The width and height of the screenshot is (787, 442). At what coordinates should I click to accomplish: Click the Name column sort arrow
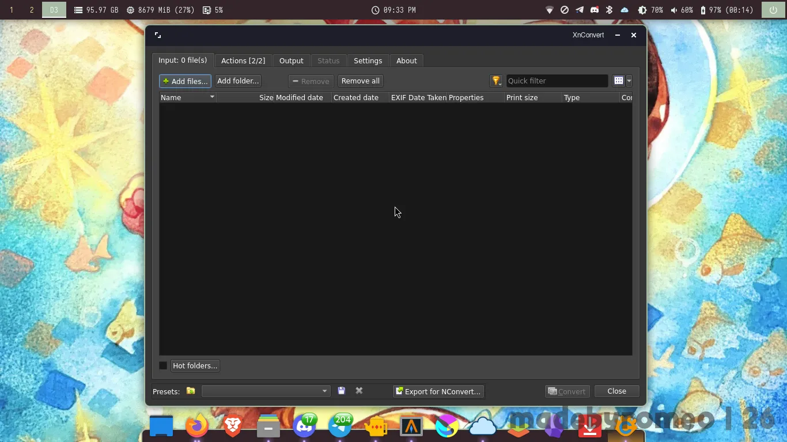pyautogui.click(x=212, y=97)
